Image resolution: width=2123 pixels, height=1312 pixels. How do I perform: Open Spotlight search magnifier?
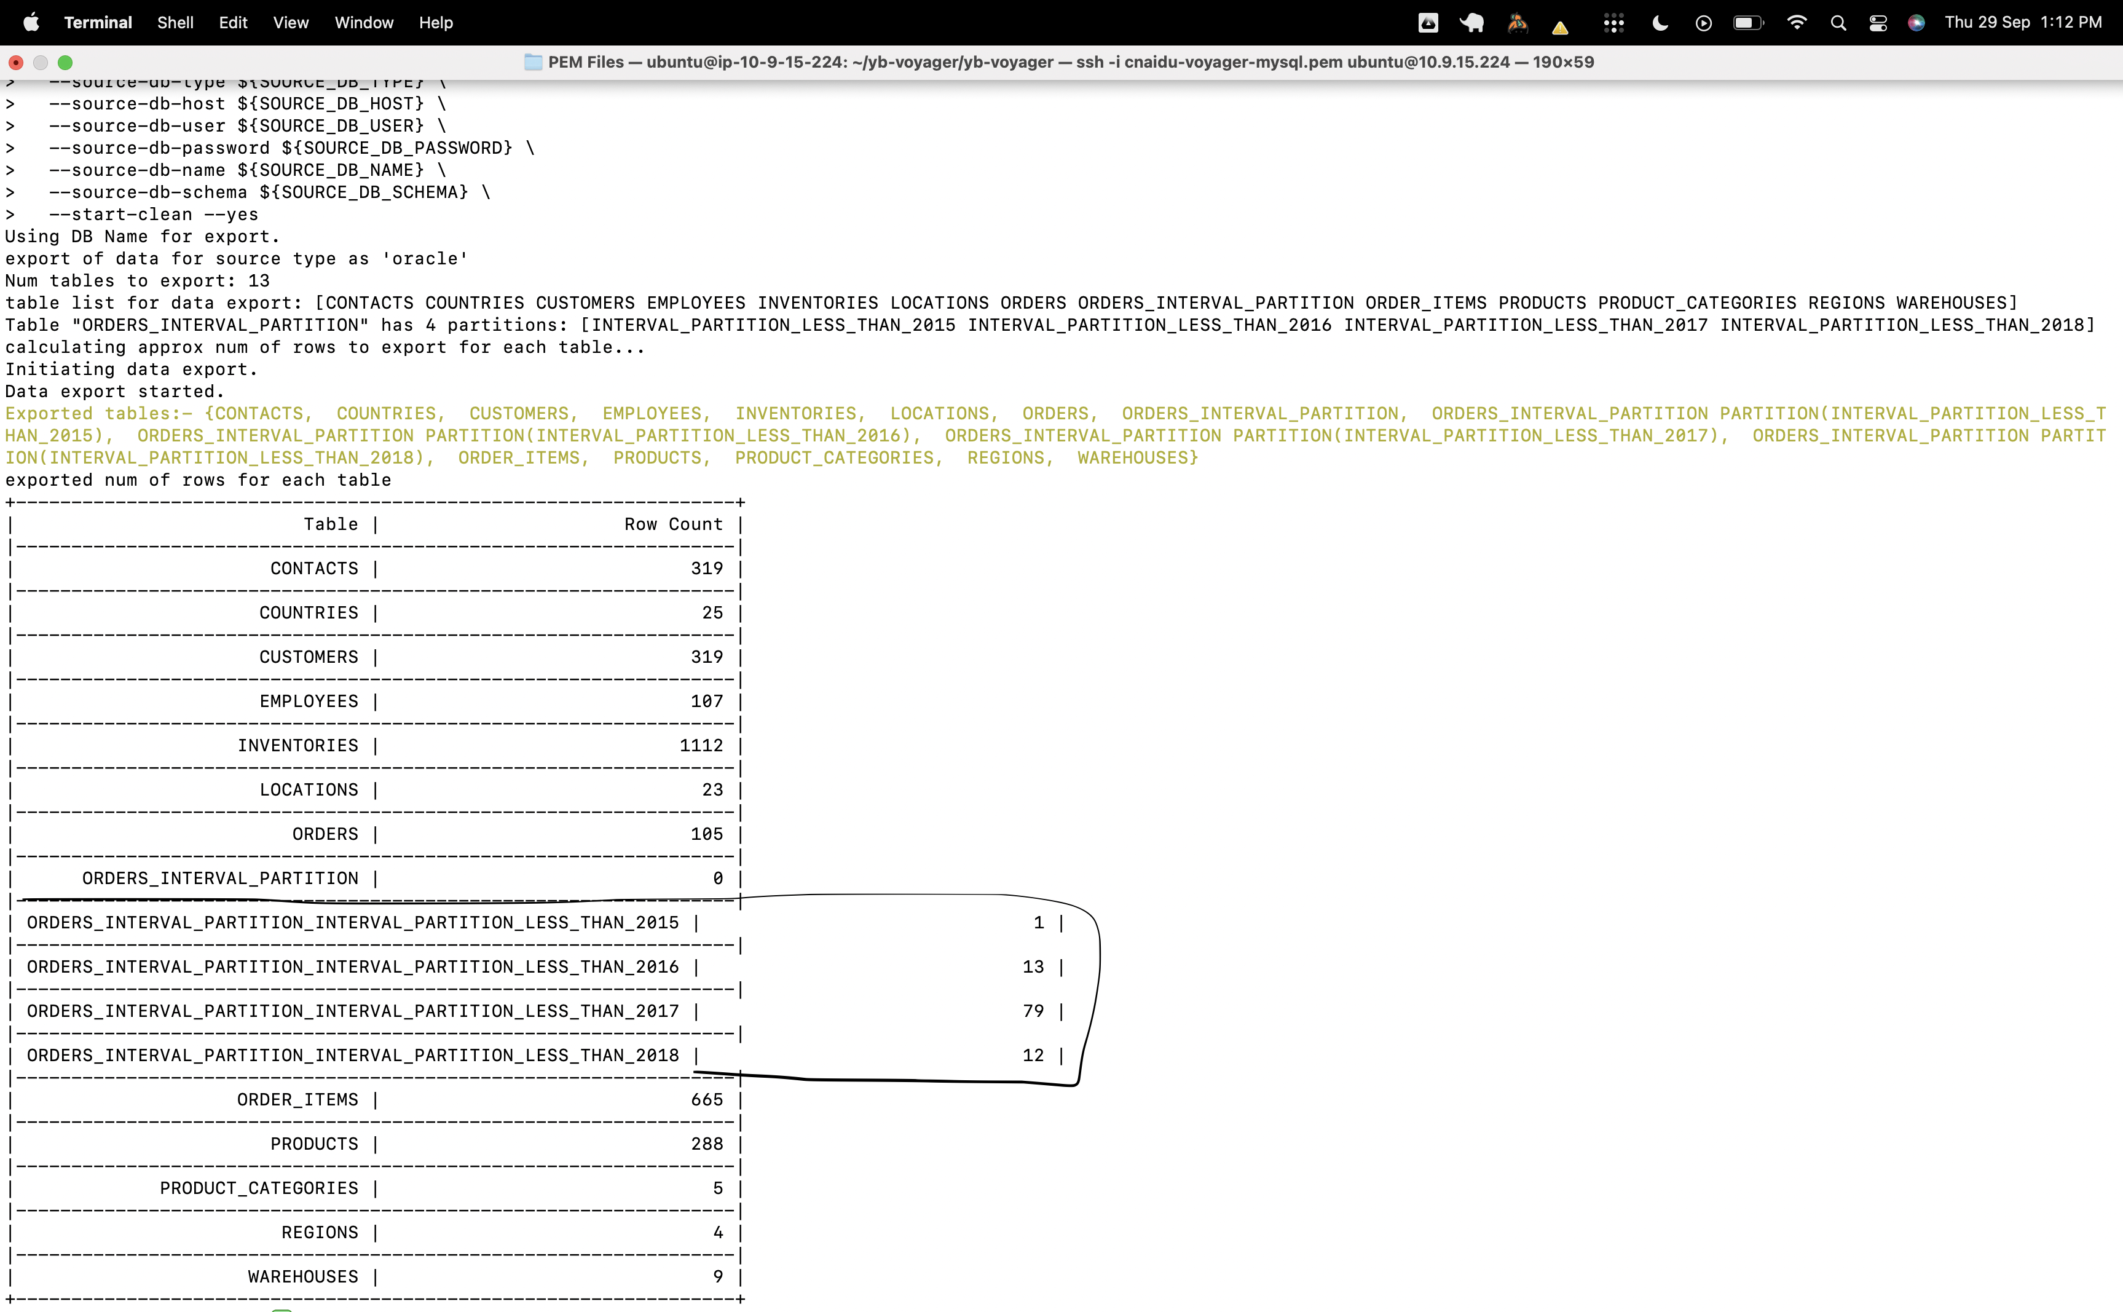pyautogui.click(x=1838, y=23)
